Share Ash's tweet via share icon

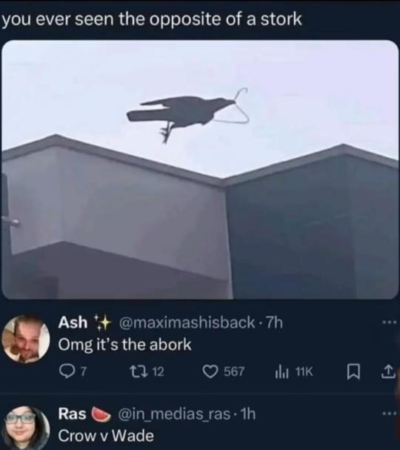tap(388, 372)
